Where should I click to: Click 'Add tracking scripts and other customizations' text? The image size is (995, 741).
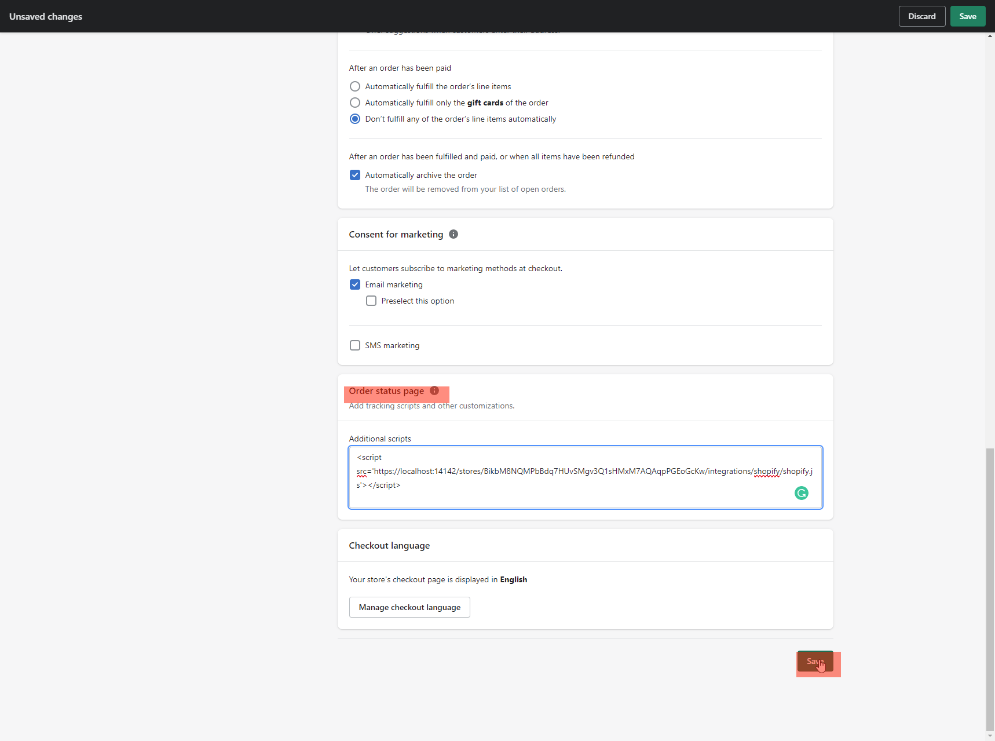tap(431, 406)
